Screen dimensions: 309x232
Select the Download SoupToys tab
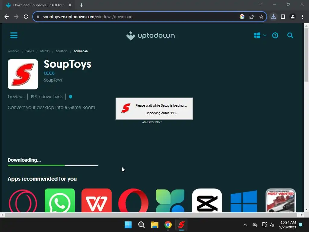[37, 5]
